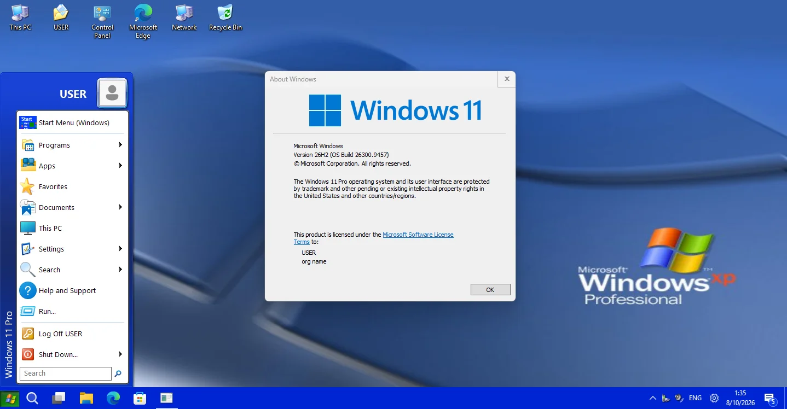Open the settings gear in system tray

714,398
